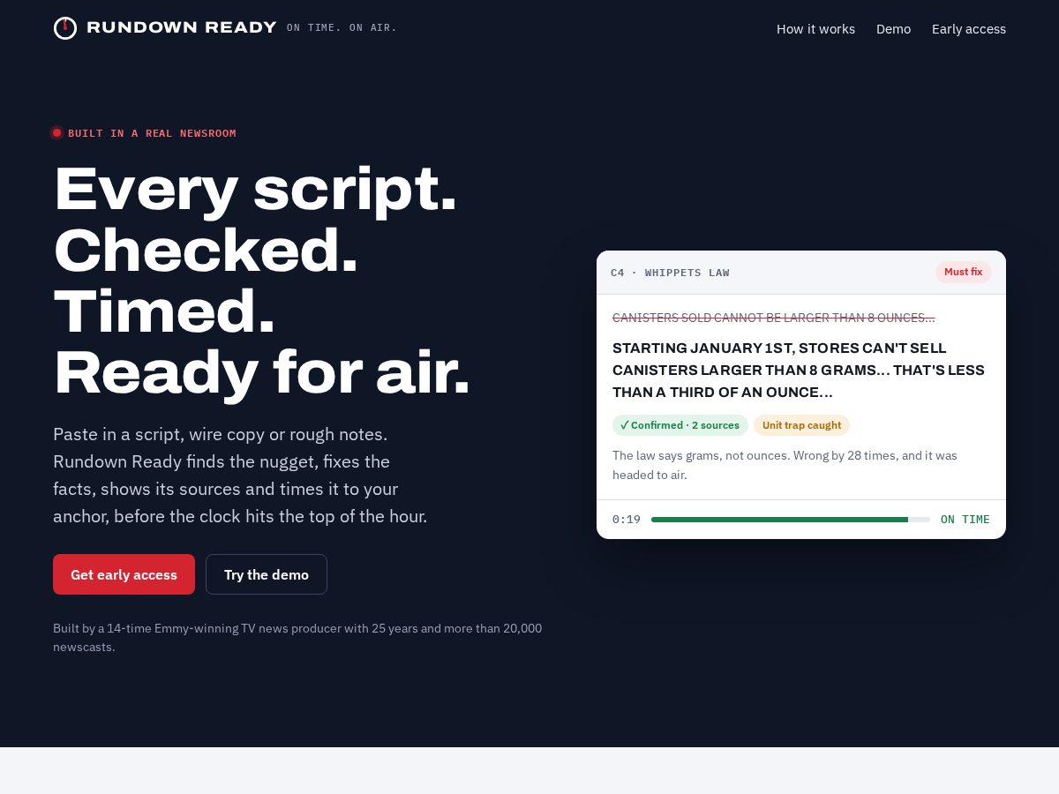1059x794 pixels.
Task: Click the Confirmed · 2 sources badge
Action: click(680, 425)
